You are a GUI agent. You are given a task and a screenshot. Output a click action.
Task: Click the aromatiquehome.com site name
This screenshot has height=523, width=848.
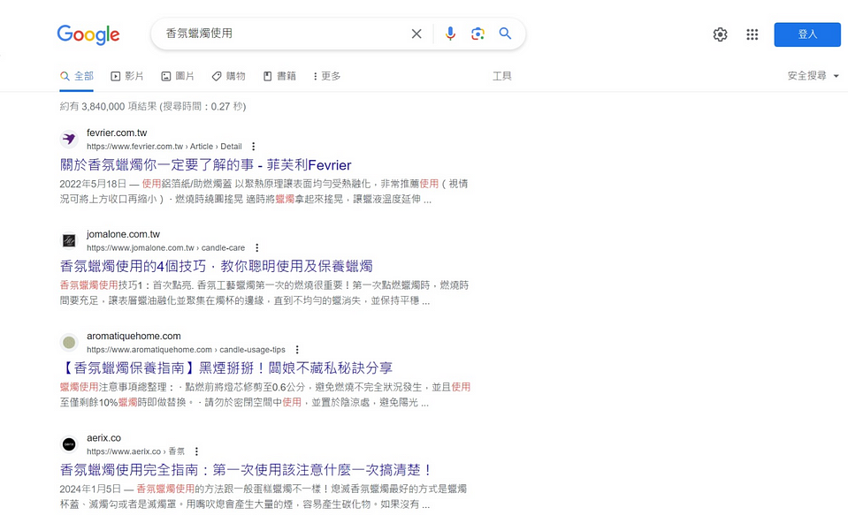tap(134, 336)
